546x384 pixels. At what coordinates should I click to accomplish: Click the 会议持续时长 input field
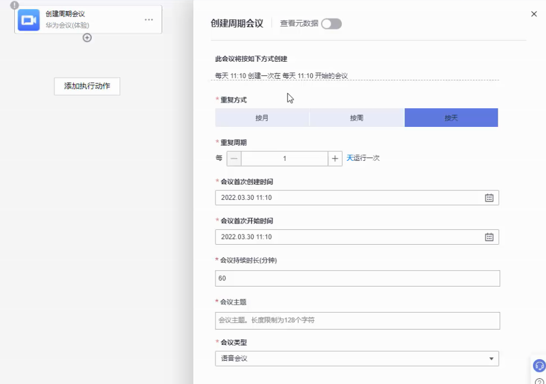point(357,279)
